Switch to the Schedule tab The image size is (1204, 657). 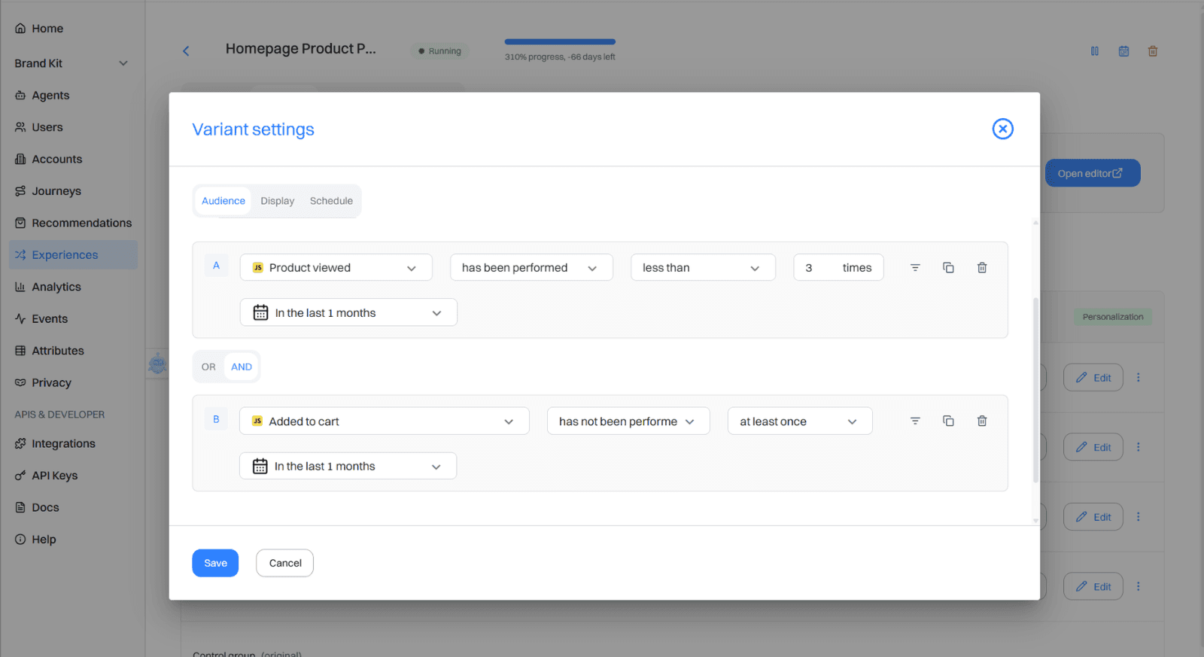tap(331, 201)
